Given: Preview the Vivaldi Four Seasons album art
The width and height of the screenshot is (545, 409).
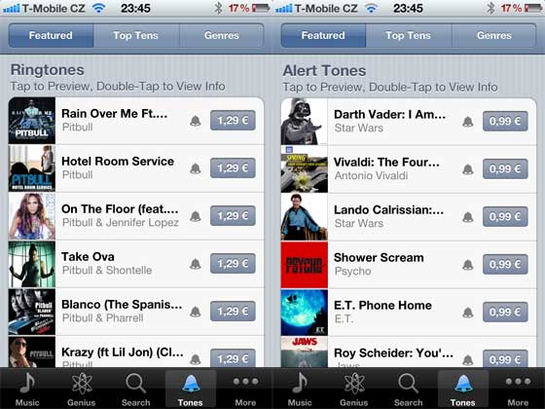Looking at the screenshot, I should (x=304, y=169).
